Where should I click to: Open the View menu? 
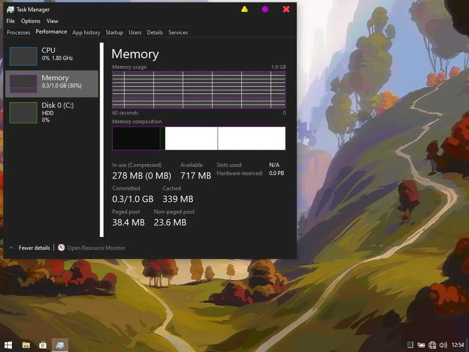[x=52, y=21]
